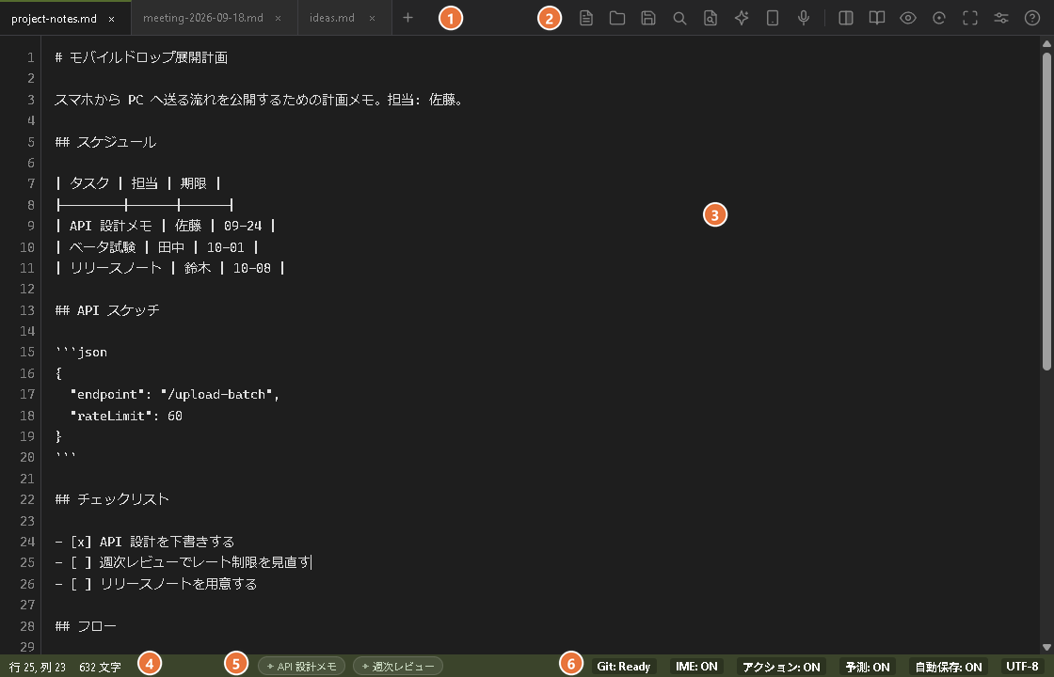Create a new file with the document icon
Viewport: 1054px width, 677px height.
point(586,18)
